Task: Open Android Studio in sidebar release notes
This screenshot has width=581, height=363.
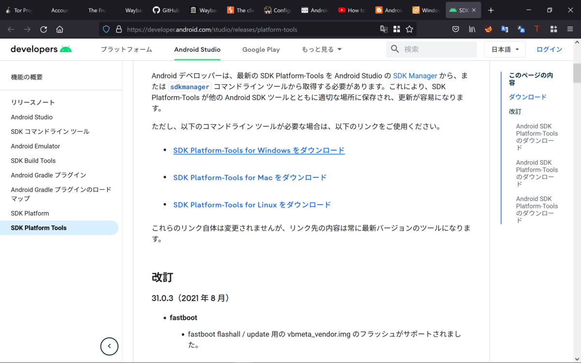Action: tap(32, 117)
